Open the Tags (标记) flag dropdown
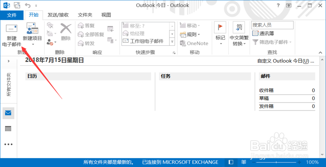This screenshot has height=167, width=326. click(220, 34)
